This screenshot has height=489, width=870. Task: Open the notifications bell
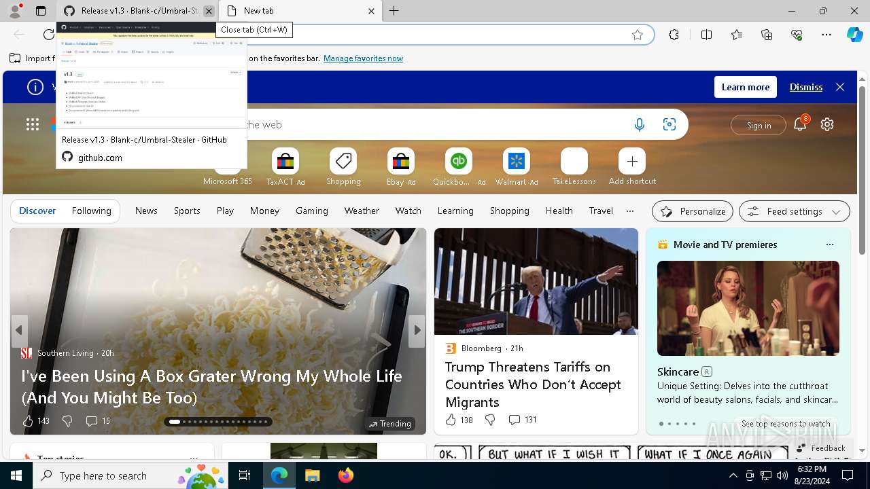pos(800,124)
